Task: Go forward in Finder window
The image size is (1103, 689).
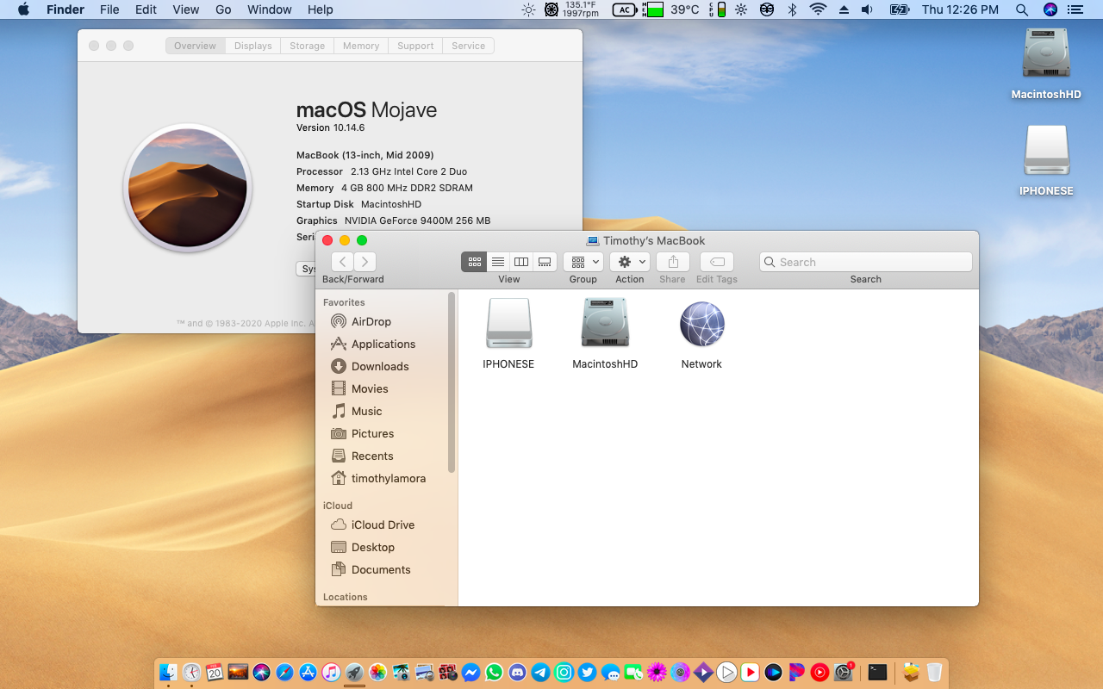Action: coord(365,262)
